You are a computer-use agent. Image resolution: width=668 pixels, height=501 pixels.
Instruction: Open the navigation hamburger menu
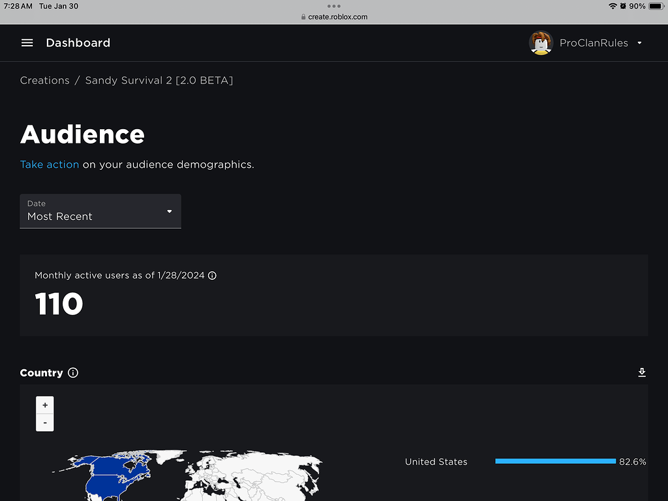coord(27,42)
